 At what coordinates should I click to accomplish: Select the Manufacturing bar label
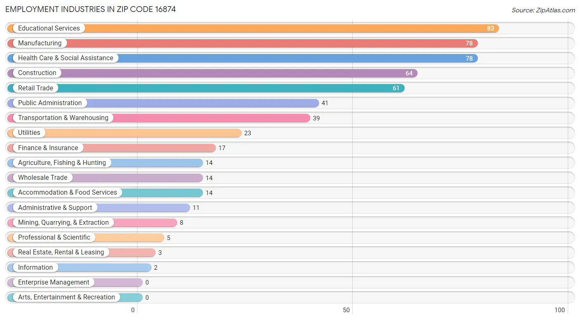click(40, 43)
